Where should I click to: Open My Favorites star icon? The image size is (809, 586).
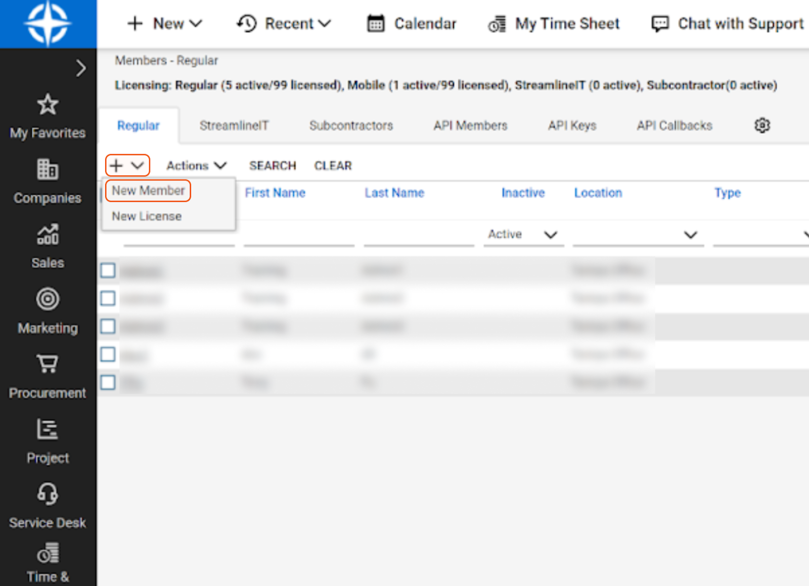tap(48, 105)
